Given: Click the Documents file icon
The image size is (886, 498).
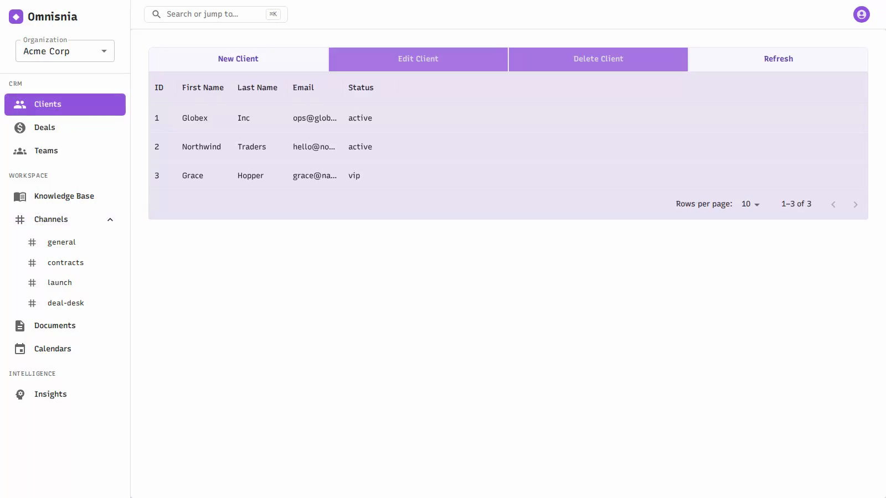Looking at the screenshot, I should 20,326.
